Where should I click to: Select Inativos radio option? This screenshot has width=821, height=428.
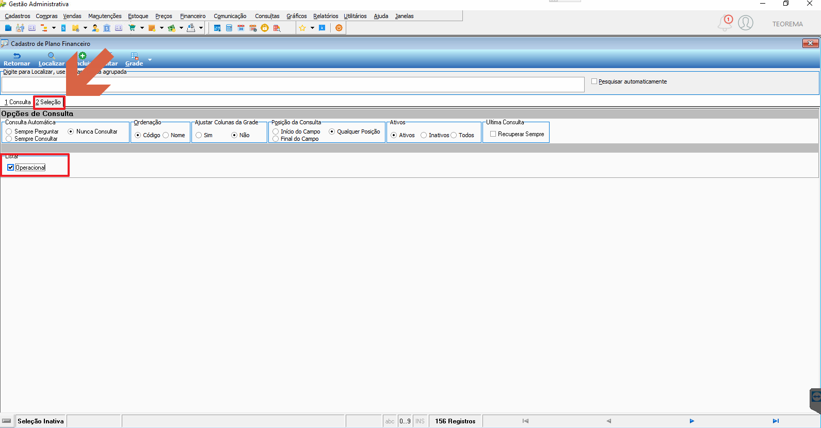424,135
